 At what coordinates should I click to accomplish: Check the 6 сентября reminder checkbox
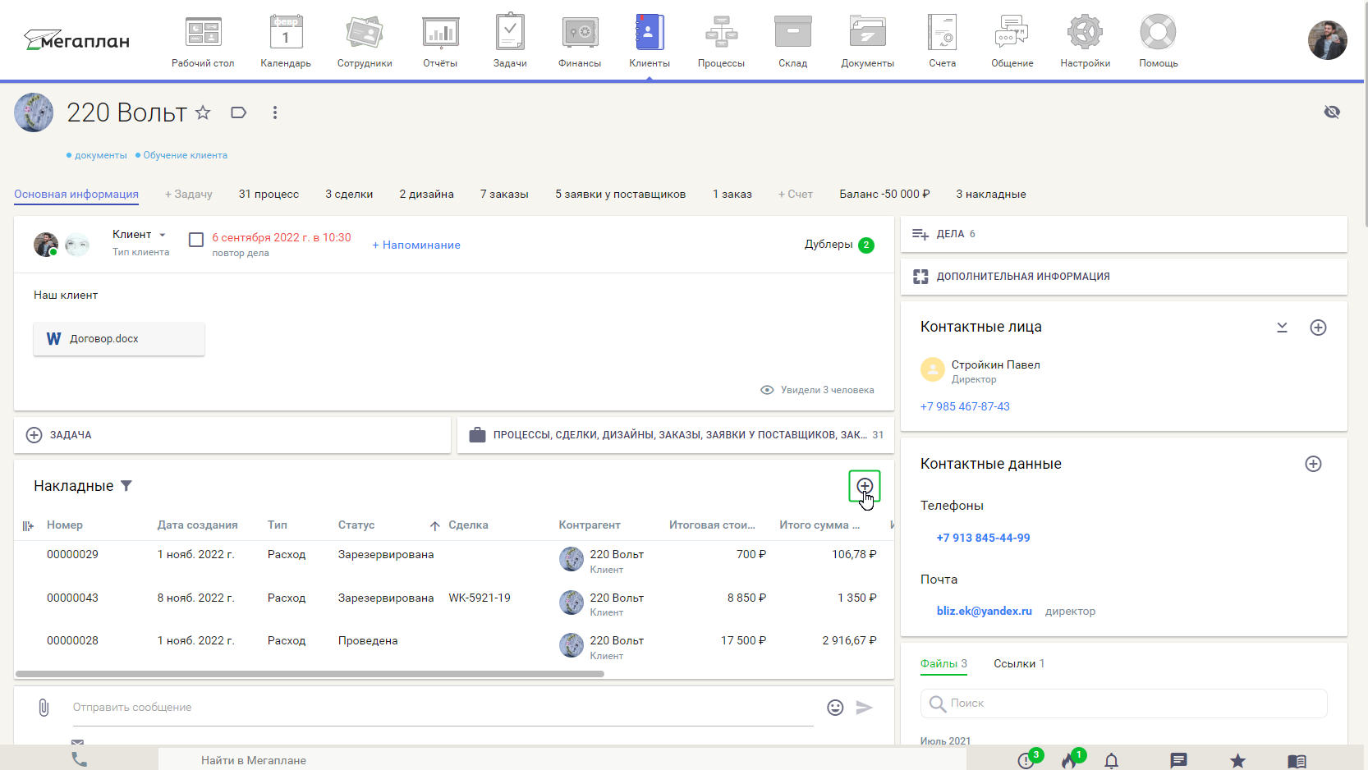[196, 240]
